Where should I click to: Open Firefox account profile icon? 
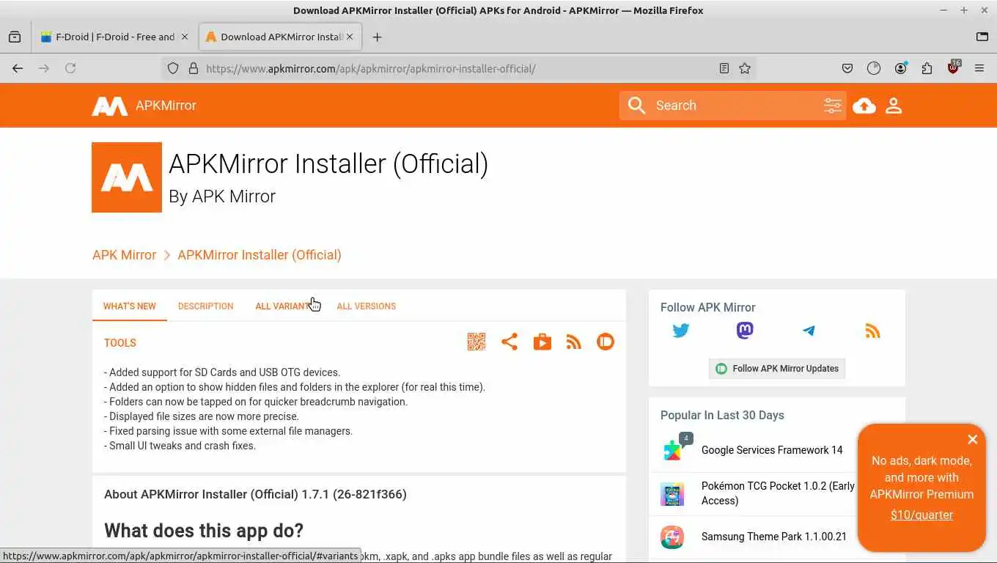(x=900, y=68)
